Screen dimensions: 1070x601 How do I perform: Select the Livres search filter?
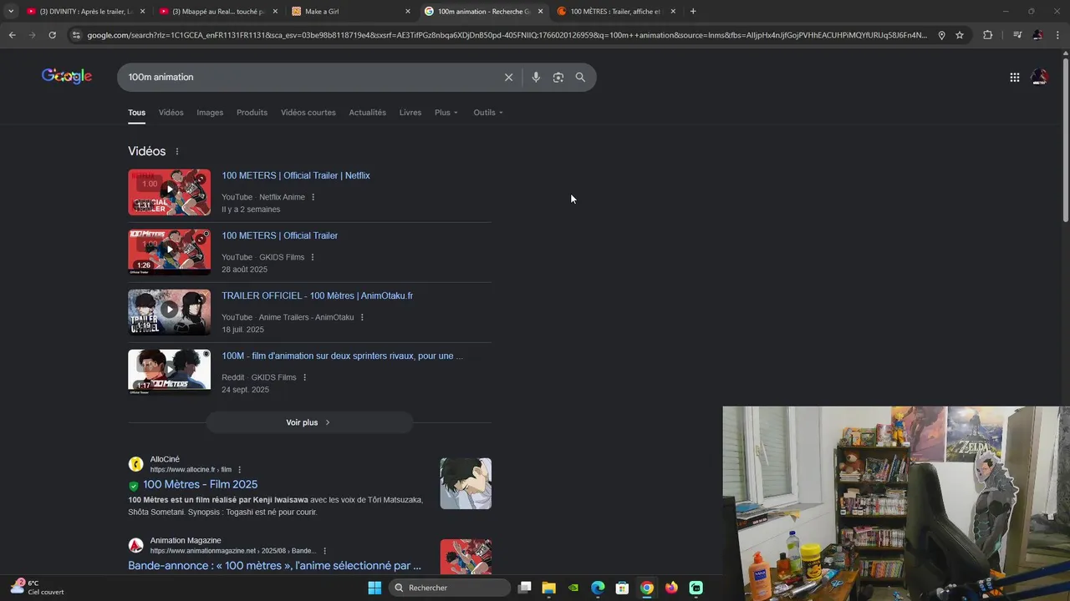pyautogui.click(x=410, y=113)
